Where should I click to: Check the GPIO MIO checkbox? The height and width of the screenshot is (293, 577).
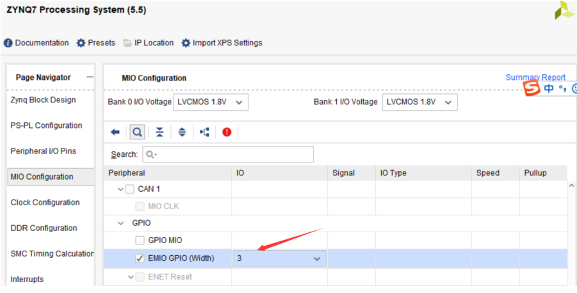pos(140,241)
